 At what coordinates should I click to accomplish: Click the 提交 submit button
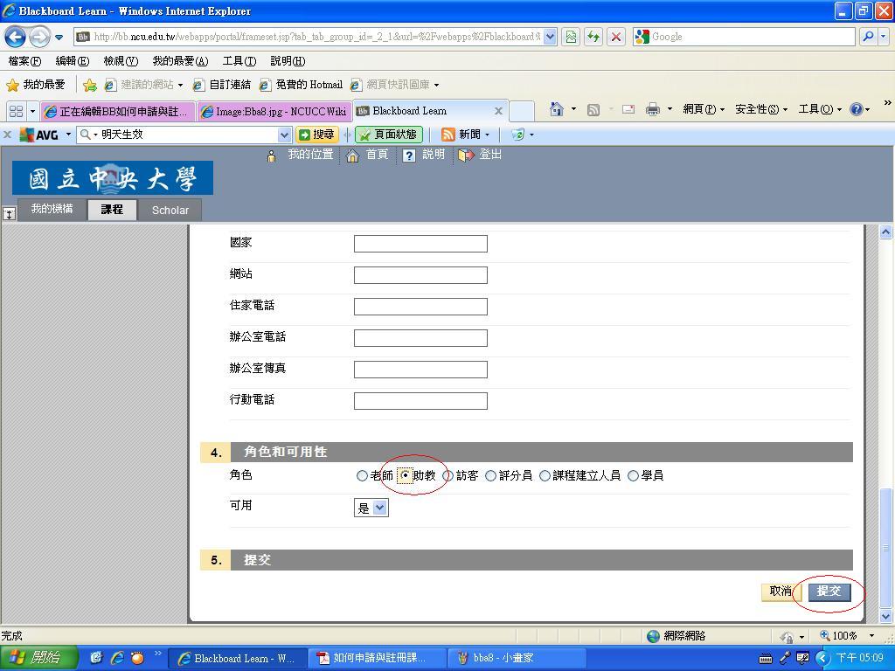pos(829,591)
